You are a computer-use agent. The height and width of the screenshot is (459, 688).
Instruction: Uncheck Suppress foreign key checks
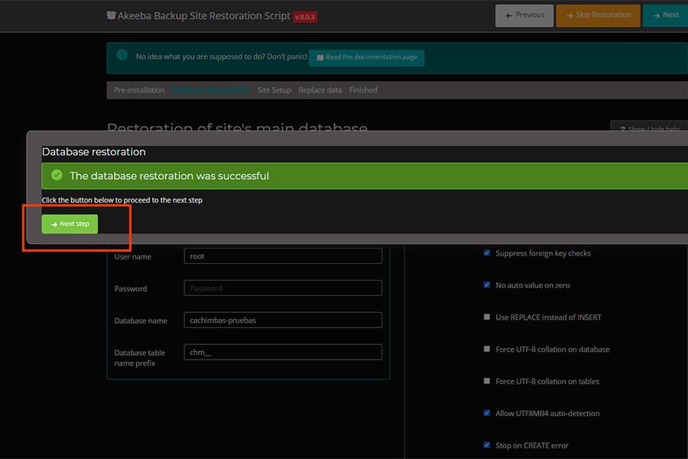coord(487,252)
